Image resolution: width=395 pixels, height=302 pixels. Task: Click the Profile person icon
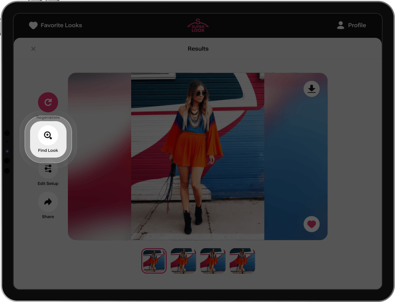pyautogui.click(x=340, y=26)
